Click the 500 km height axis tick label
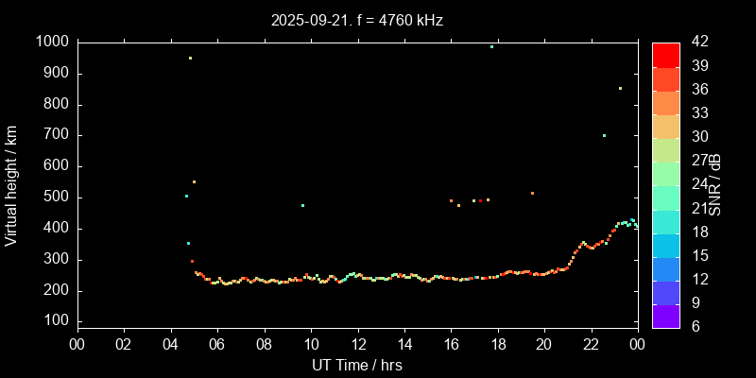 click(x=54, y=198)
